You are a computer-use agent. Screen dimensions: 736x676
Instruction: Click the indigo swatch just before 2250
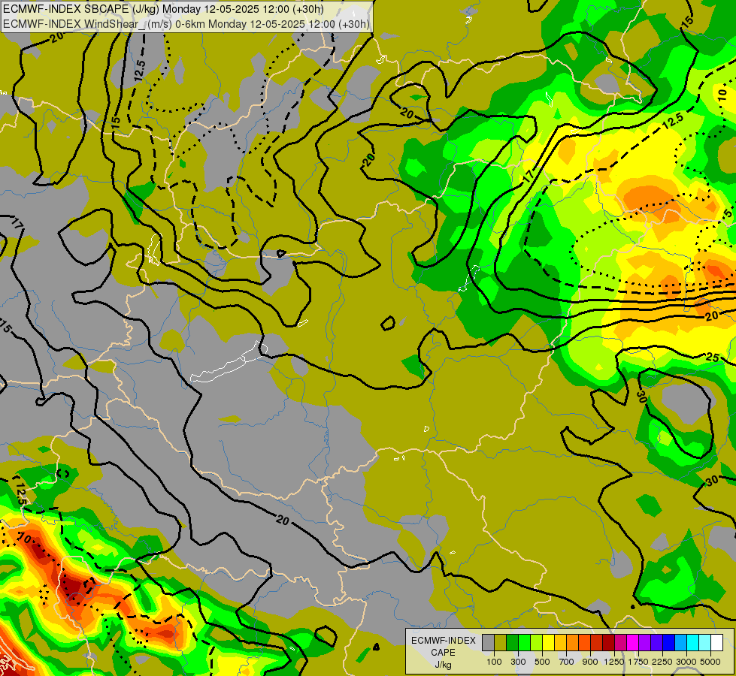click(656, 642)
